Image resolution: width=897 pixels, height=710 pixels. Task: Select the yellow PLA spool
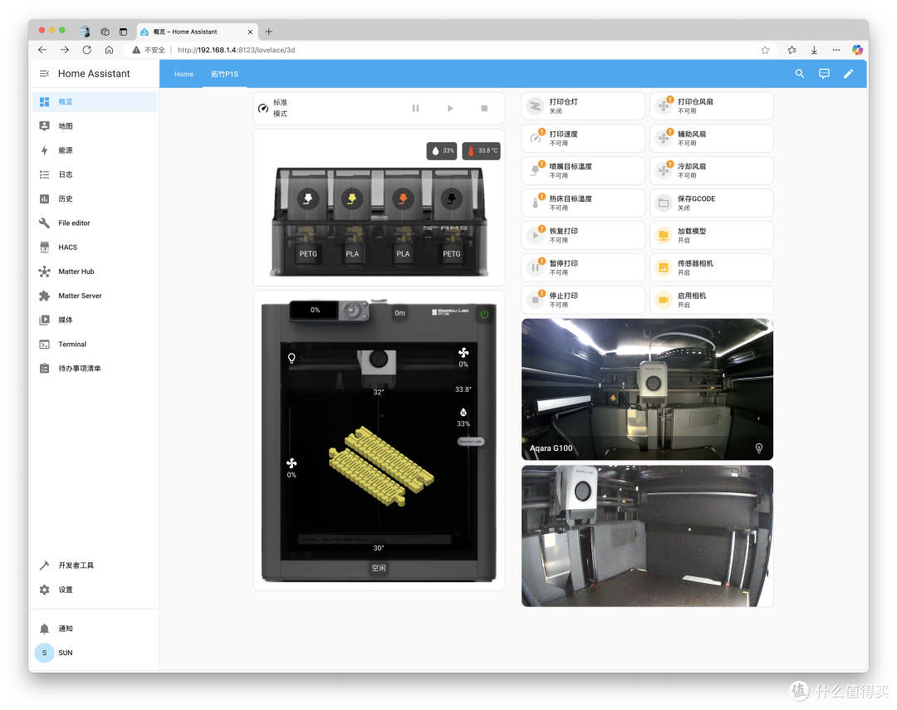(x=352, y=198)
